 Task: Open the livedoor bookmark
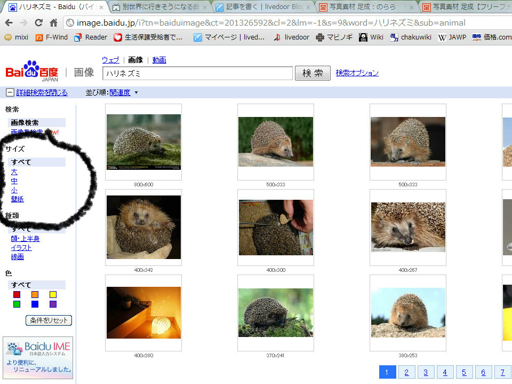tap(291, 37)
